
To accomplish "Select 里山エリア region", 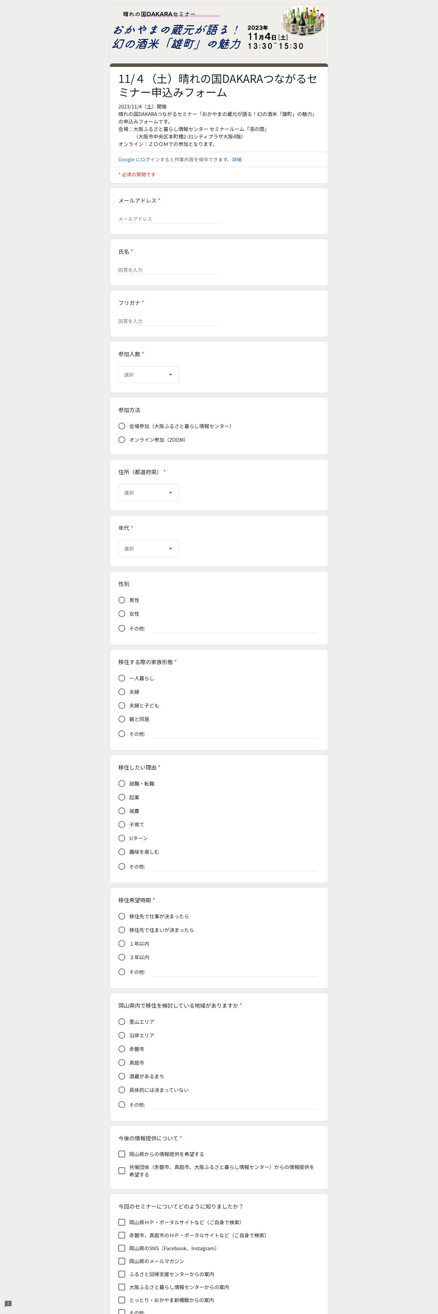I will coord(122,1022).
